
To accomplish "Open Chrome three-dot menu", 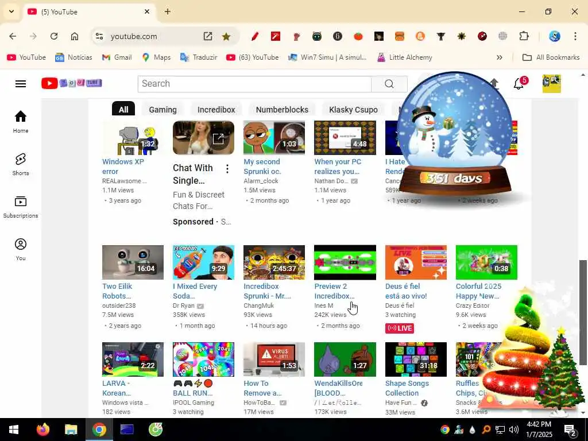I will [x=575, y=36].
